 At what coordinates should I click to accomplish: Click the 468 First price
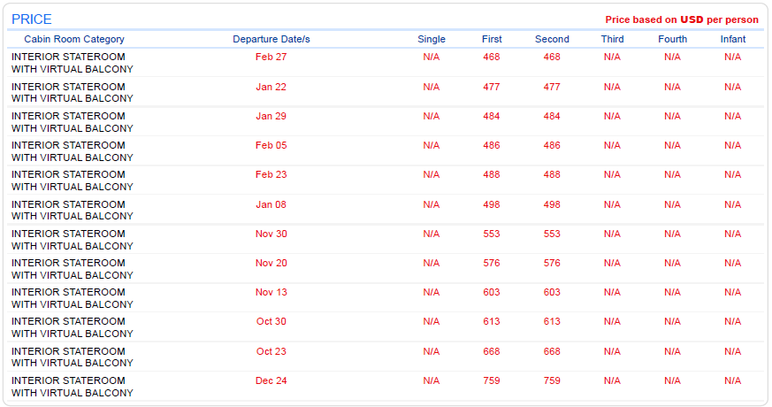(x=492, y=57)
